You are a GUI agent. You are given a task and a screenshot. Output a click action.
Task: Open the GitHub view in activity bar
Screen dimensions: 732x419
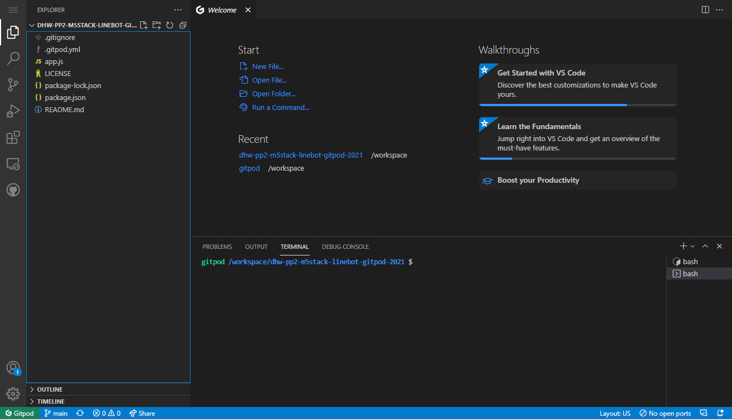pyautogui.click(x=13, y=190)
